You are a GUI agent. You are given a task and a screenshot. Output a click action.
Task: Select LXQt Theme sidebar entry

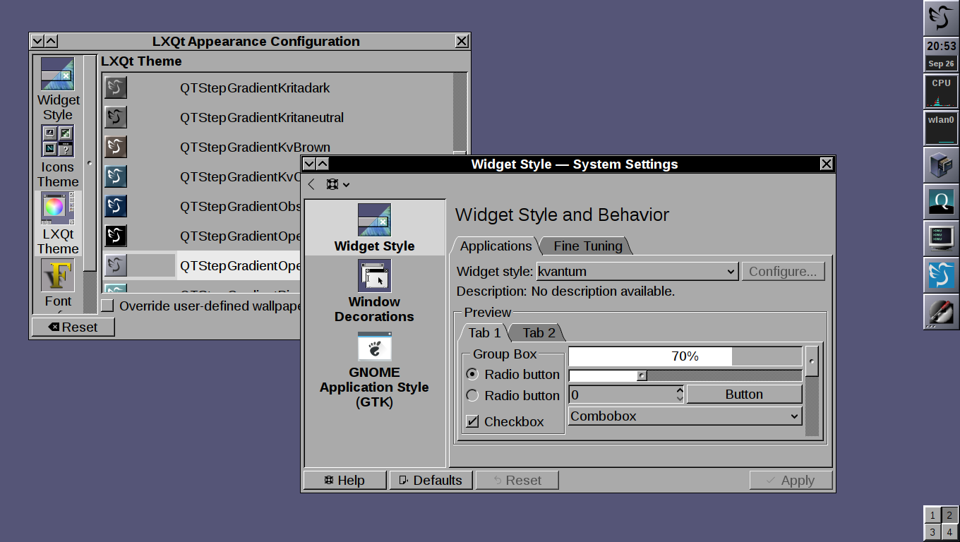pyautogui.click(x=58, y=223)
